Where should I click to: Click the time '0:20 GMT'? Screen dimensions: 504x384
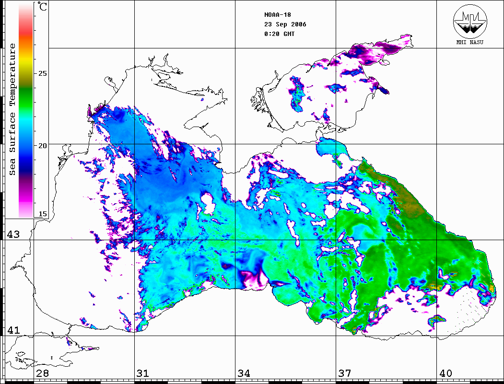pyautogui.click(x=279, y=34)
